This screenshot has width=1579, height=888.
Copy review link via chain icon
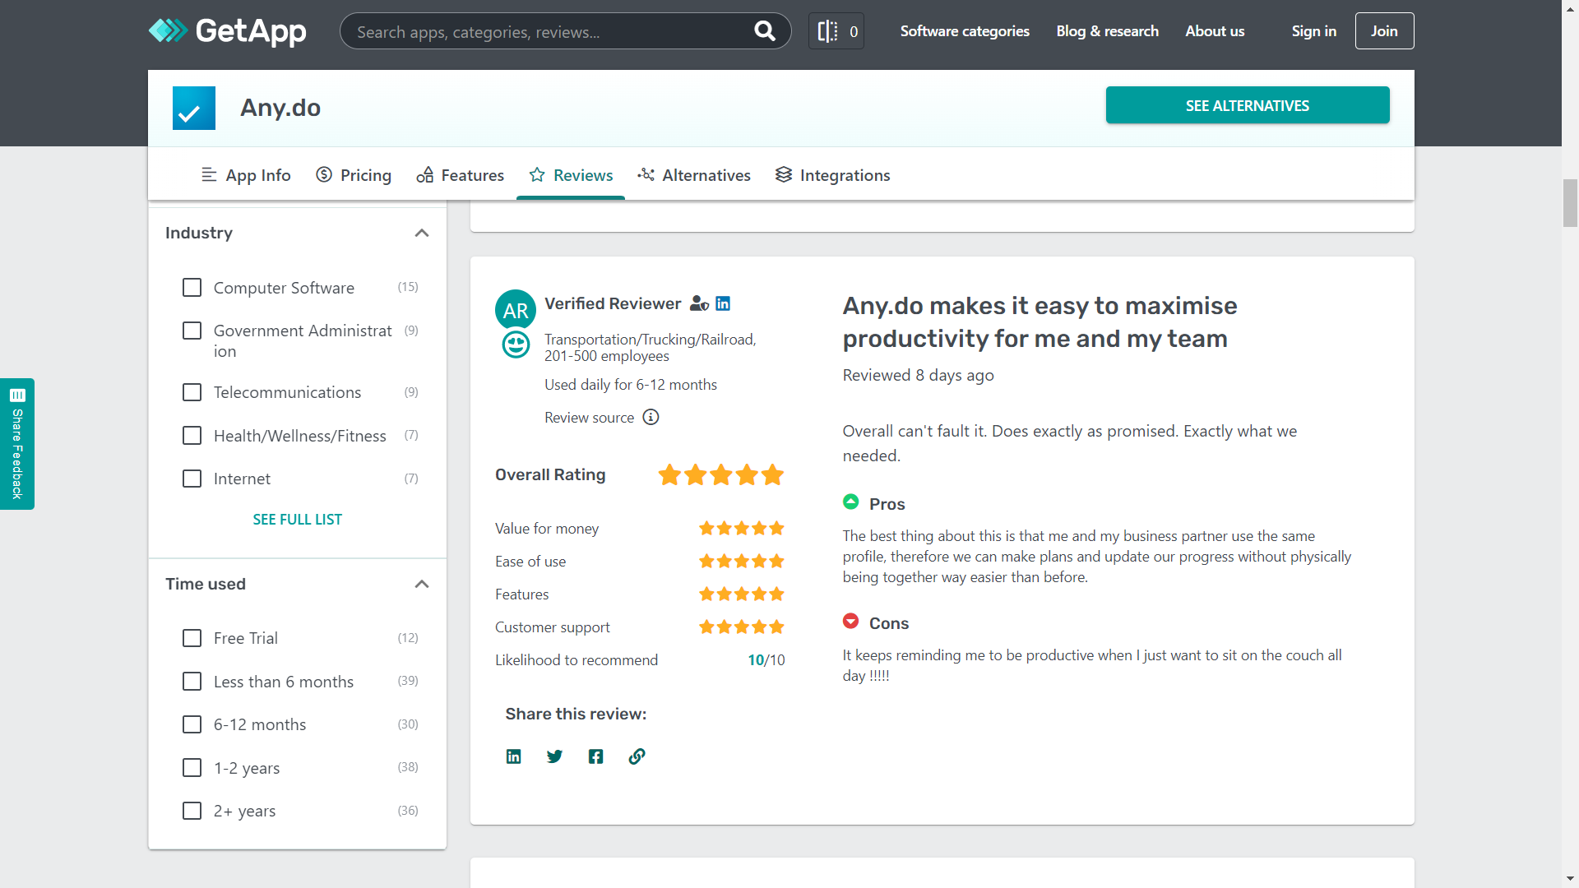tap(637, 756)
